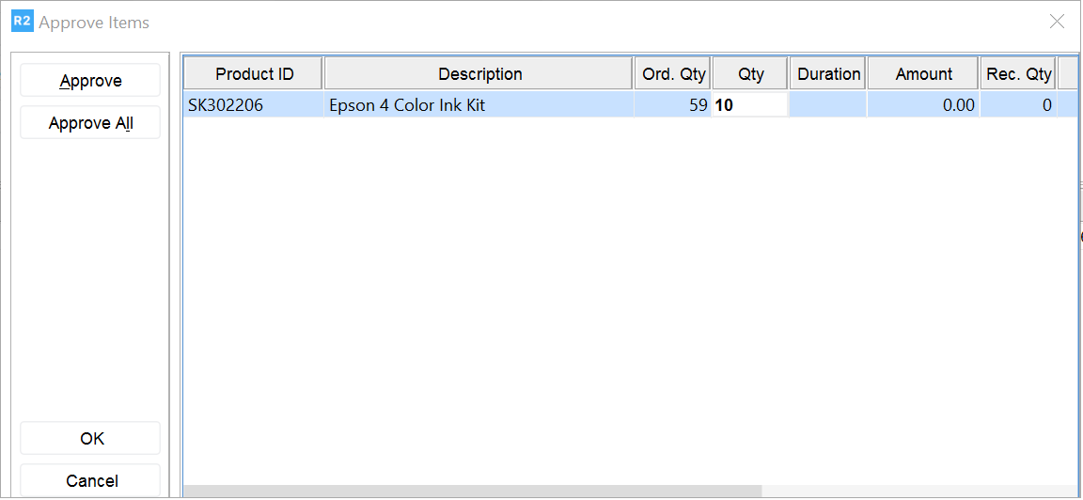Close the Approve Items dialog
This screenshot has width=1083, height=500.
click(1057, 22)
